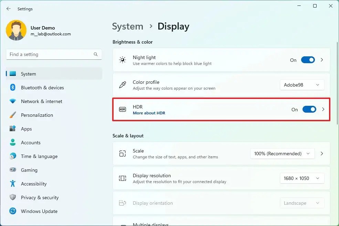The height and width of the screenshot is (226, 339).
Task: Open the More about HDR link
Action: pyautogui.click(x=149, y=113)
